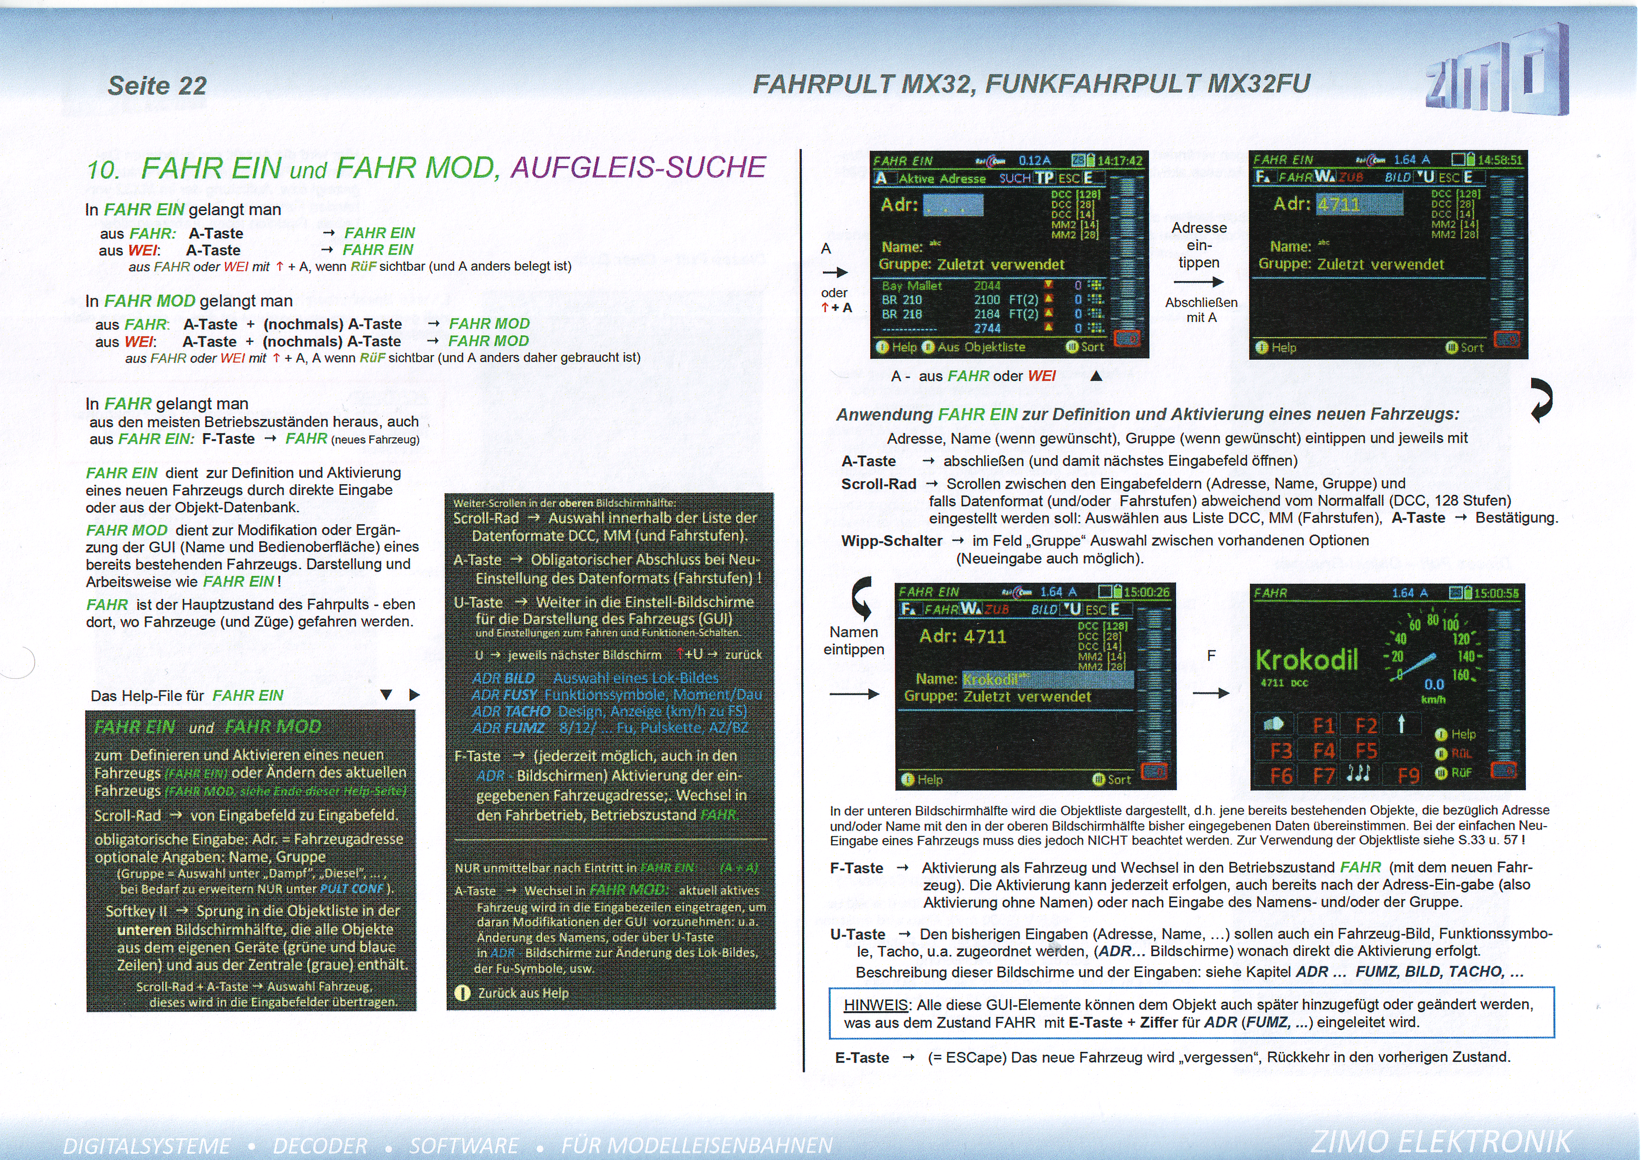Click function matrix icon in Bay Mallet row
1641x1160 pixels.
tap(1096, 285)
